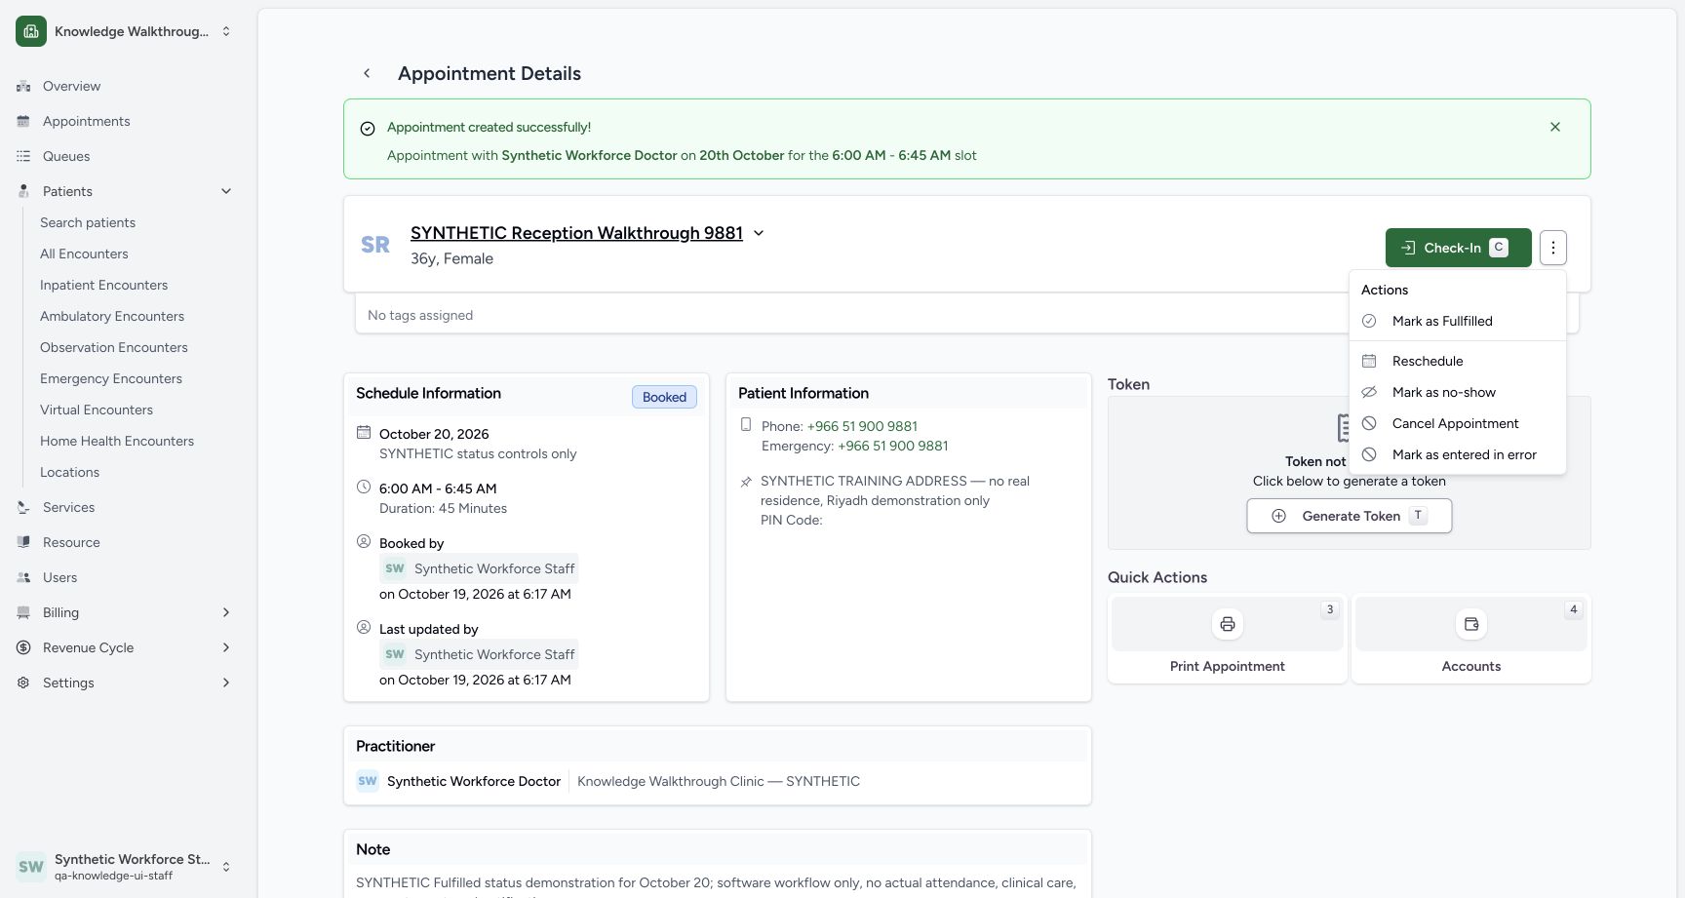The width and height of the screenshot is (1685, 898).
Task: Click the Accounts wallet icon
Action: [x=1471, y=624]
